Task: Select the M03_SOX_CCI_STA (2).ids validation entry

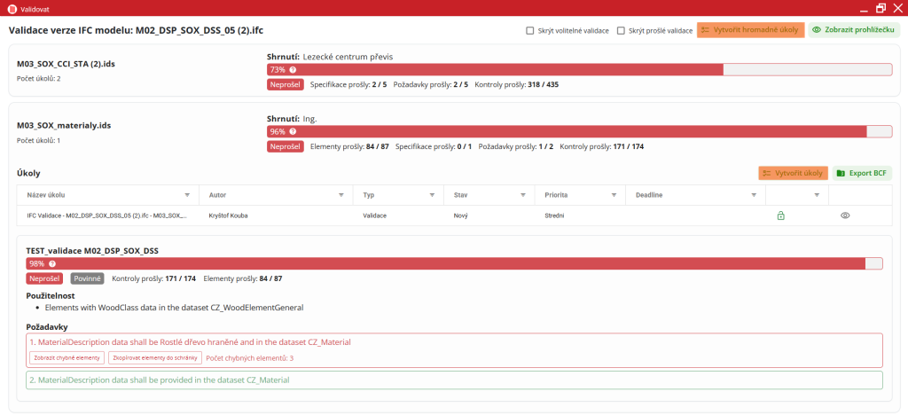Action: point(66,64)
